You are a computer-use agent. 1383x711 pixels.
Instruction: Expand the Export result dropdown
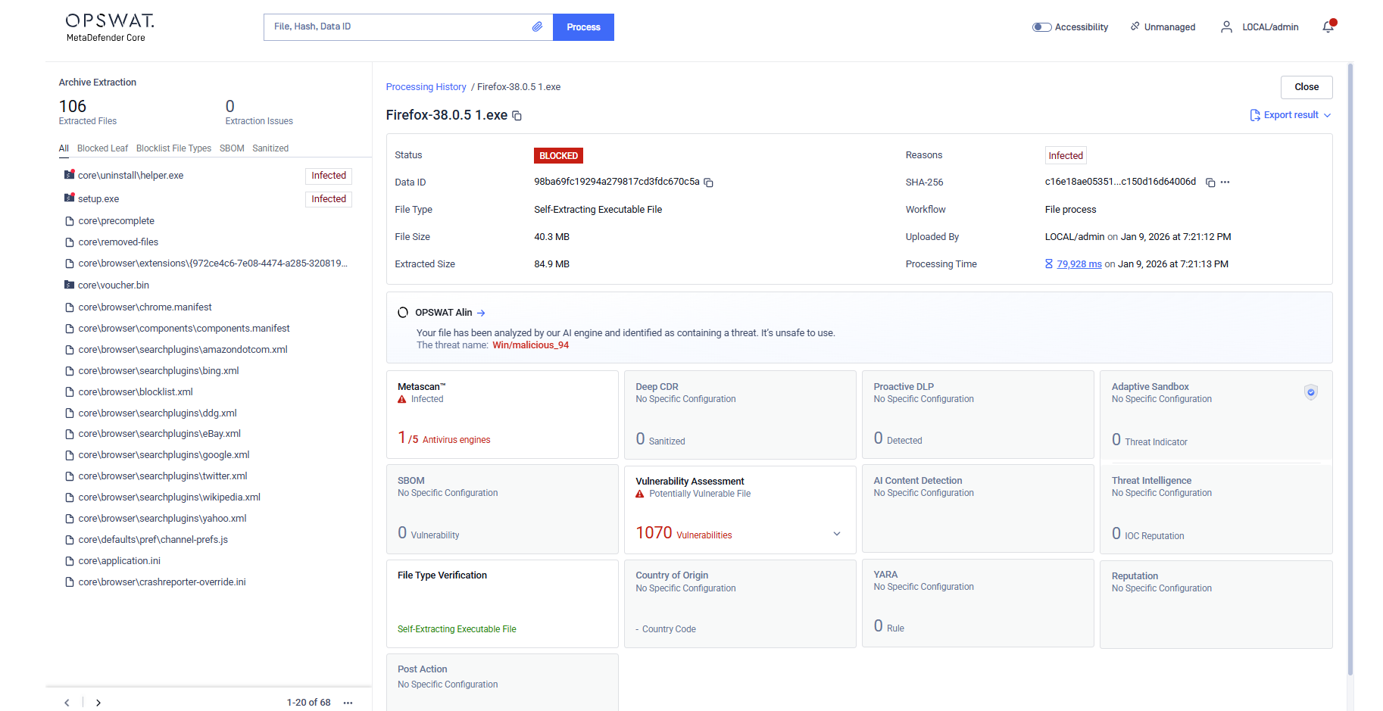click(1291, 115)
